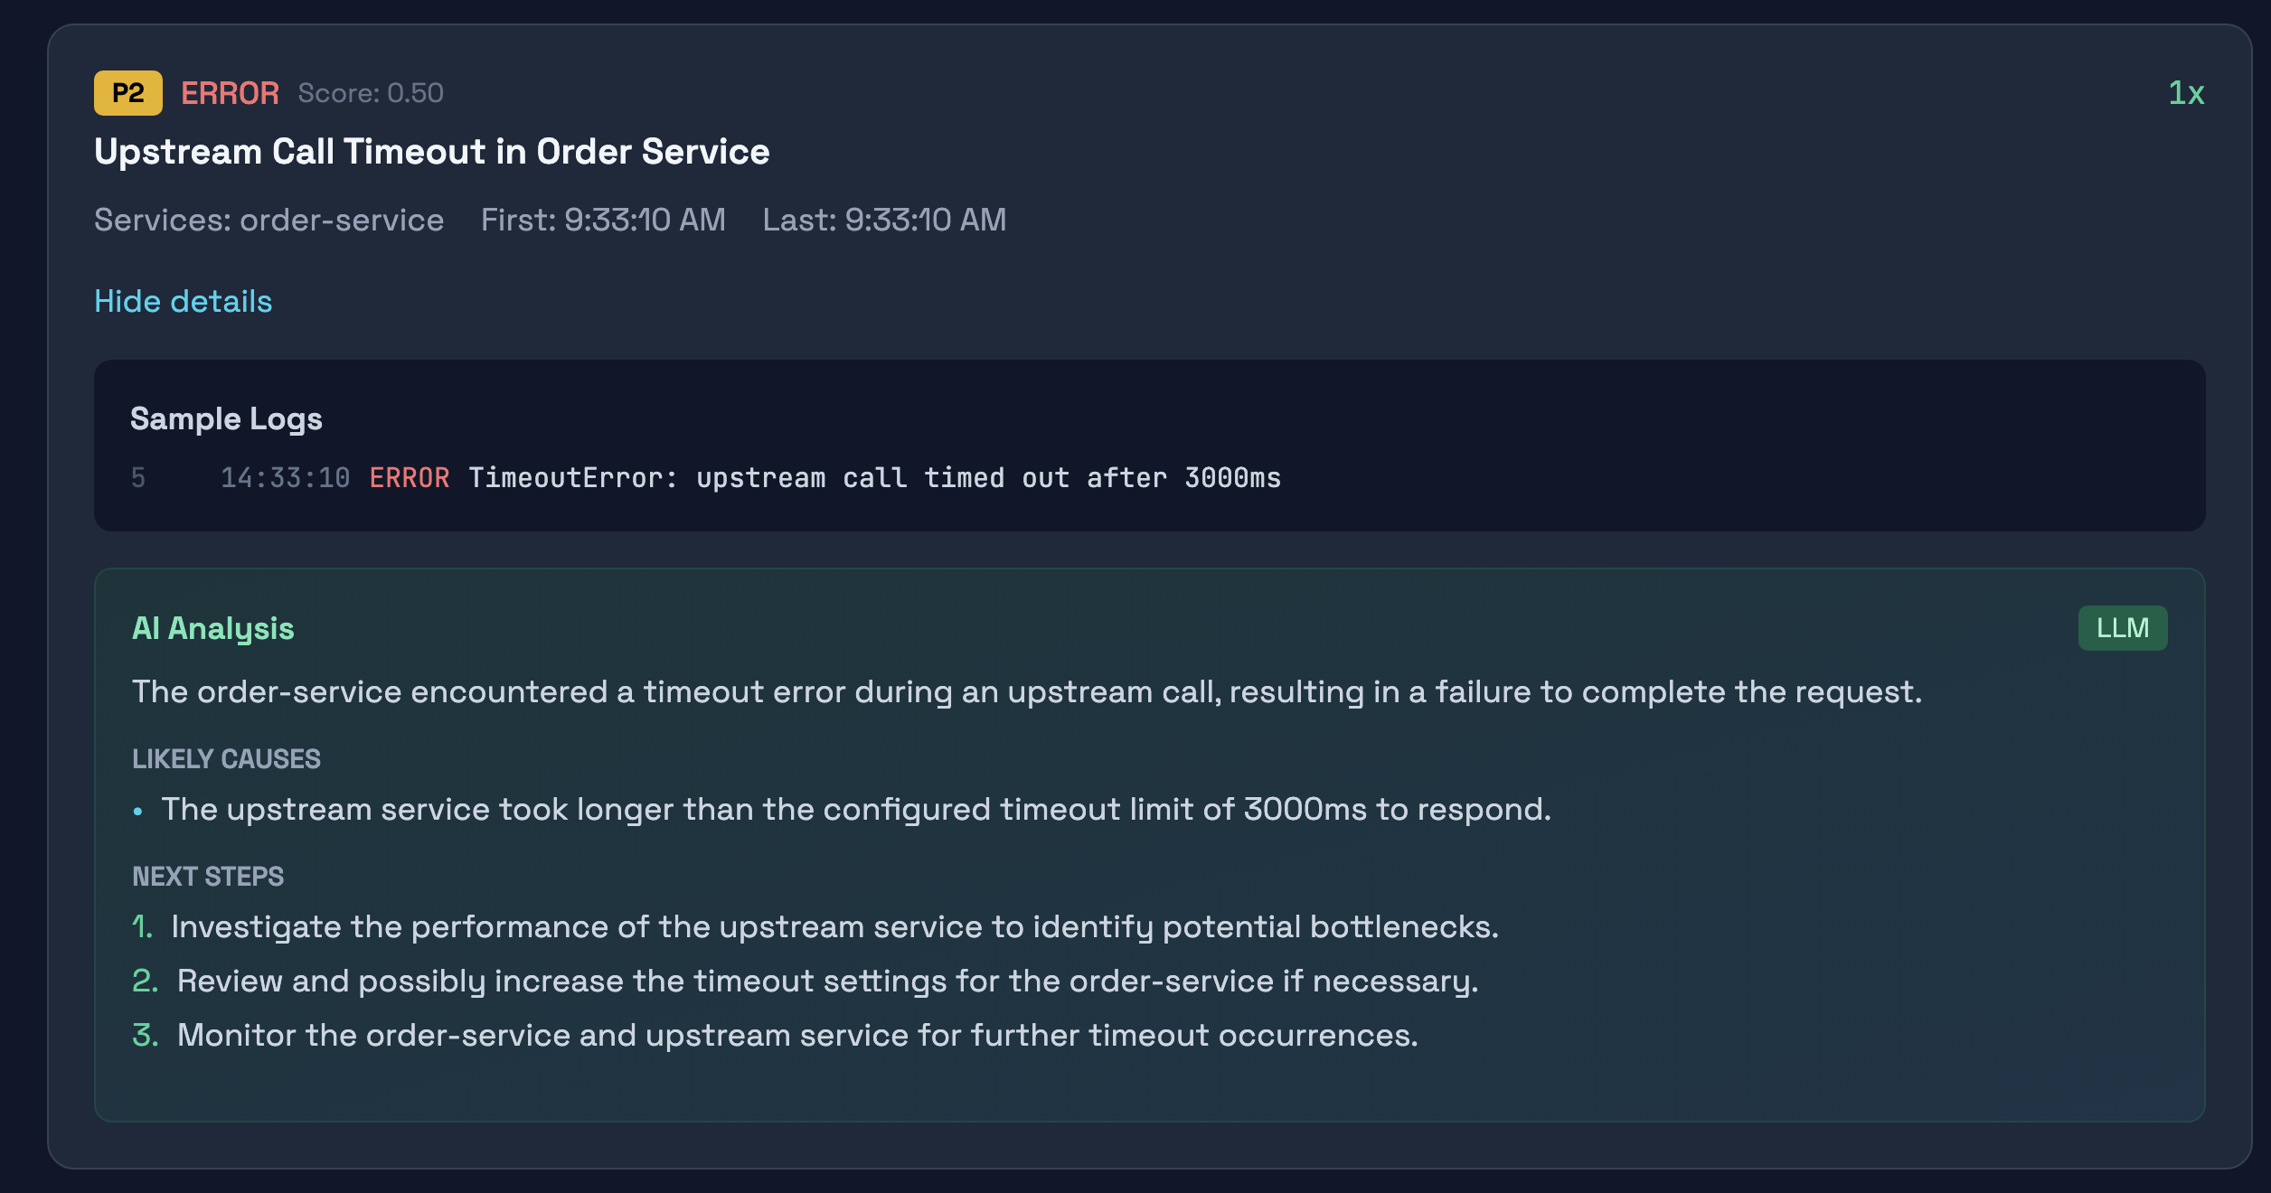This screenshot has width=2271, height=1193.
Task: Click Services: order-service label
Action: 269,220
